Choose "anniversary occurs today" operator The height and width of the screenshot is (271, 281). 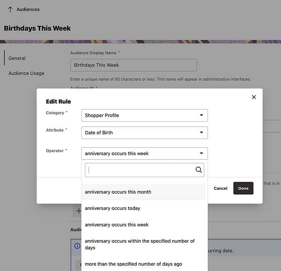tap(112, 208)
